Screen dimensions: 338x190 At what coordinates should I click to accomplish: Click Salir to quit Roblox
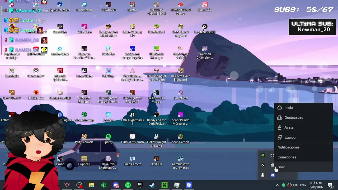303,167
